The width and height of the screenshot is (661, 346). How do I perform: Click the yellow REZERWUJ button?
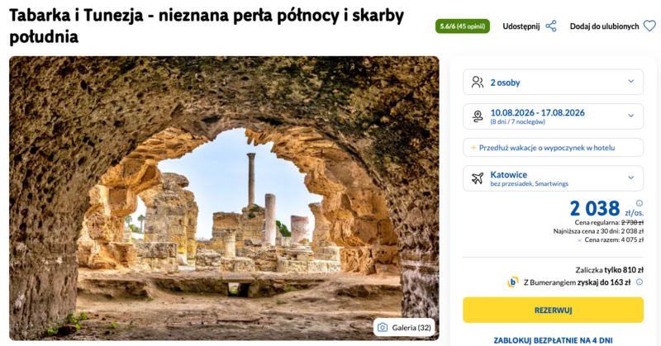click(x=553, y=310)
